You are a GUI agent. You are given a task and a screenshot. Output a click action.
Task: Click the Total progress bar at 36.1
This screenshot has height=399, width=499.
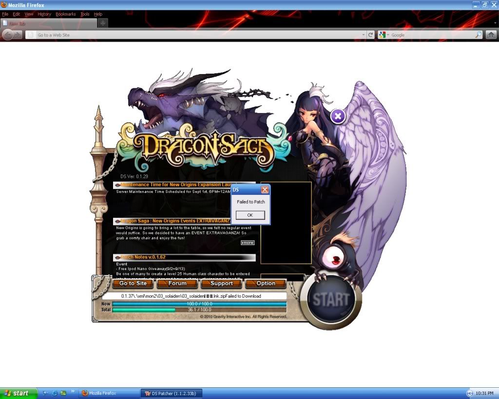coord(199,309)
